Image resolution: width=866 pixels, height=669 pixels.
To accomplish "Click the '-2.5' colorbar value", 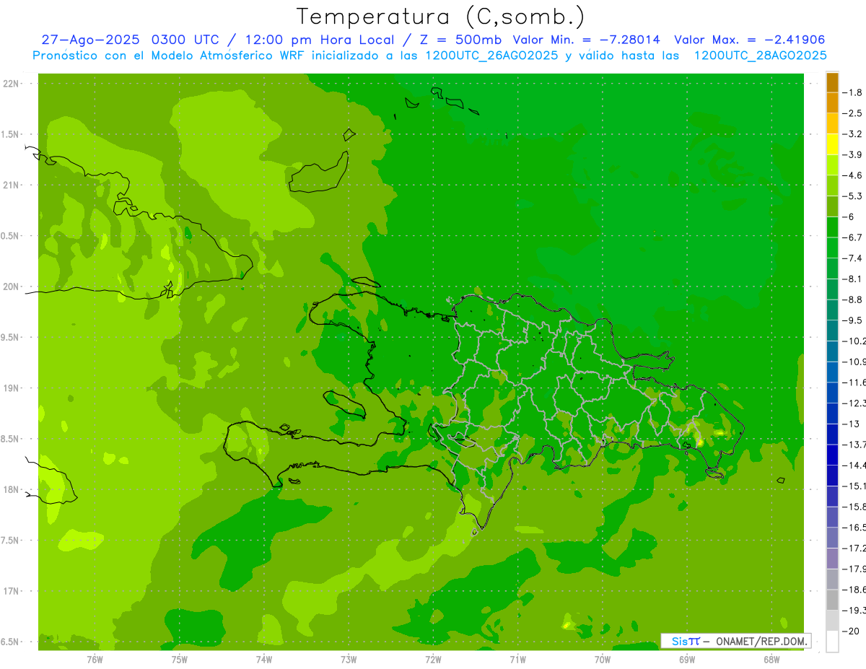I will click(x=852, y=113).
